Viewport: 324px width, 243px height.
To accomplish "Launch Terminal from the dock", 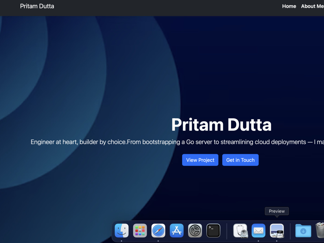I will pyautogui.click(x=214, y=230).
